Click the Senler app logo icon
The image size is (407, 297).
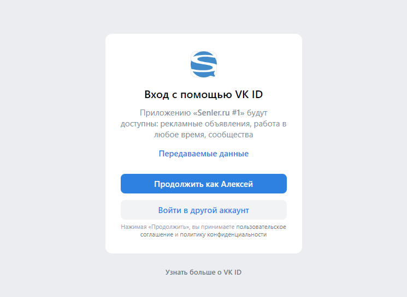click(203, 64)
